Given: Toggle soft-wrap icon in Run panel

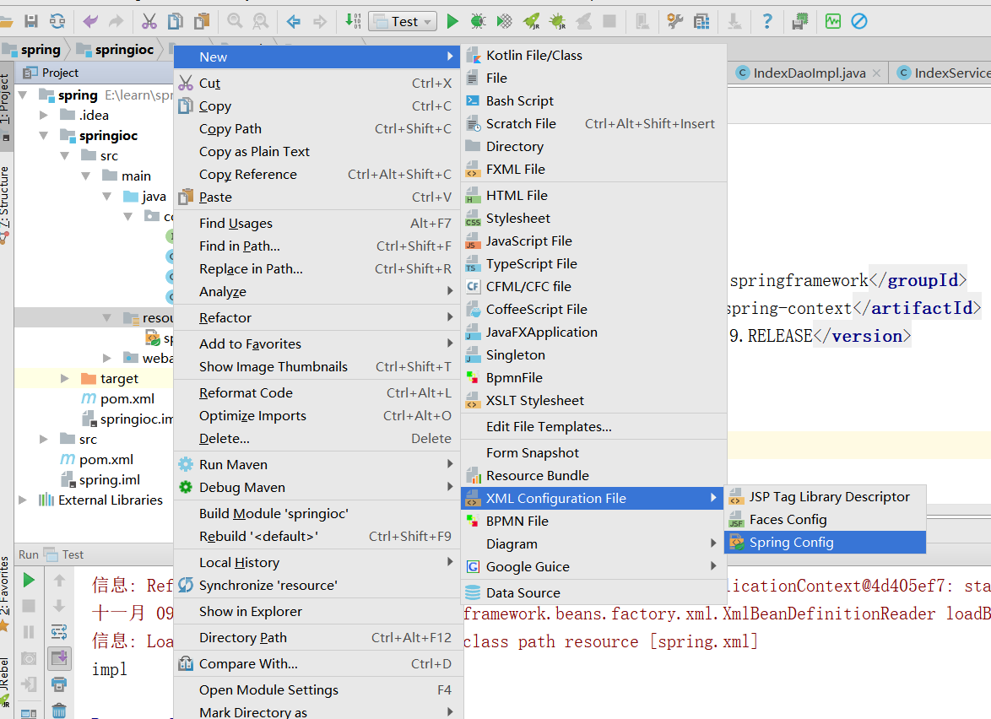Looking at the screenshot, I should (x=59, y=632).
